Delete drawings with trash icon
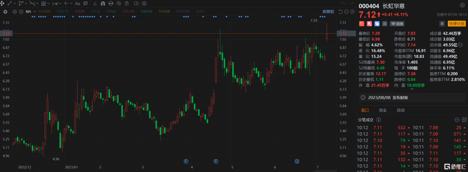468x172 pixels. [127, 4]
